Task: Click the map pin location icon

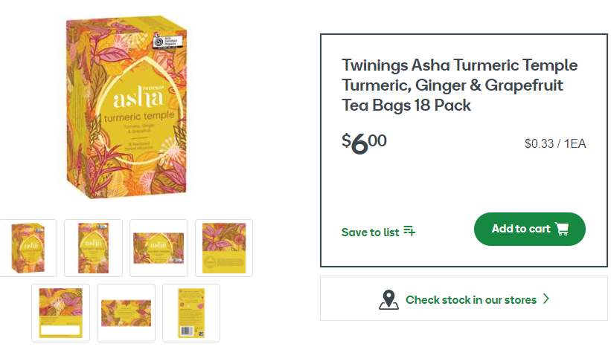Action: pyautogui.click(x=388, y=299)
